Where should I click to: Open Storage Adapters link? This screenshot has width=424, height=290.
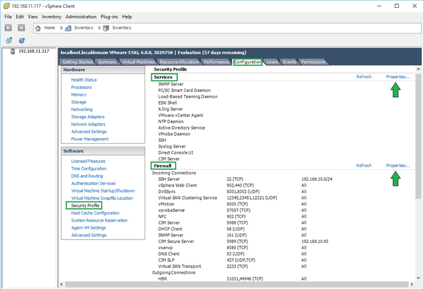coord(88,117)
